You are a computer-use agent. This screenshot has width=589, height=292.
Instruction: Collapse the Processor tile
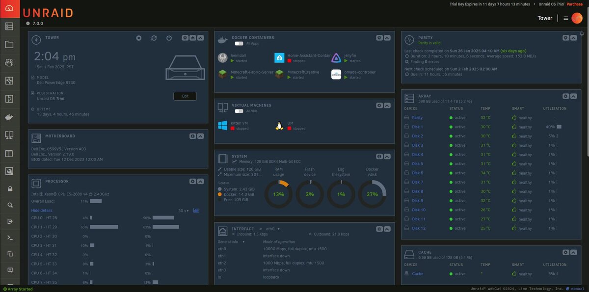tap(200, 182)
